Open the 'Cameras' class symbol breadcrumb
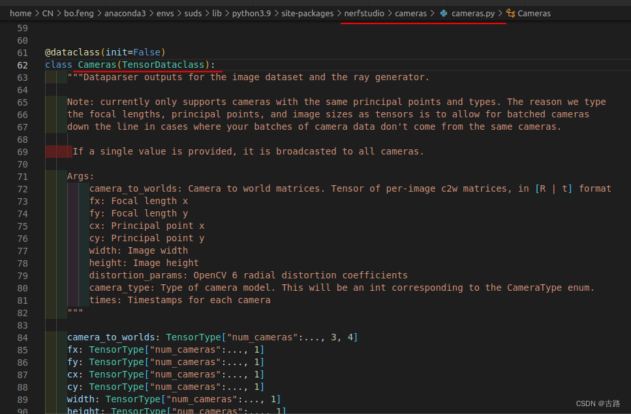The height and width of the screenshot is (414, 631). click(534, 13)
